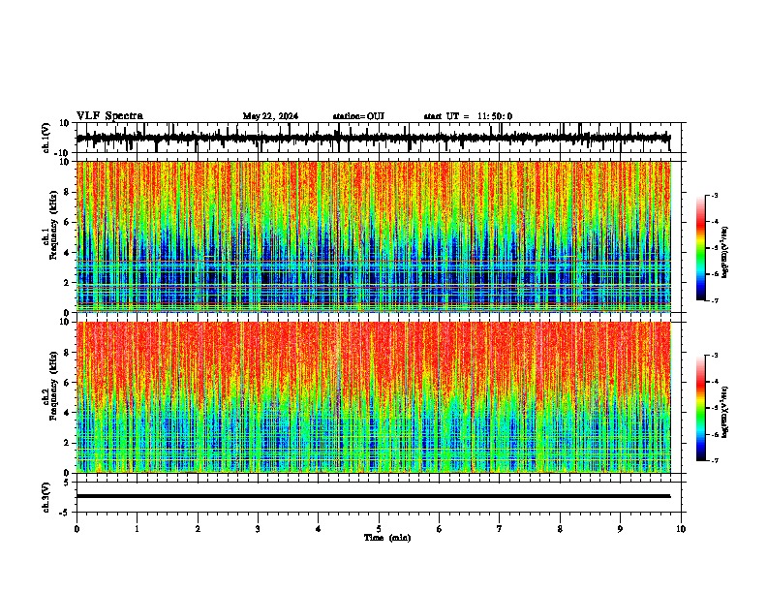Click the time axis tick label "4"
This screenshot has height=593, width=767.
point(319,529)
